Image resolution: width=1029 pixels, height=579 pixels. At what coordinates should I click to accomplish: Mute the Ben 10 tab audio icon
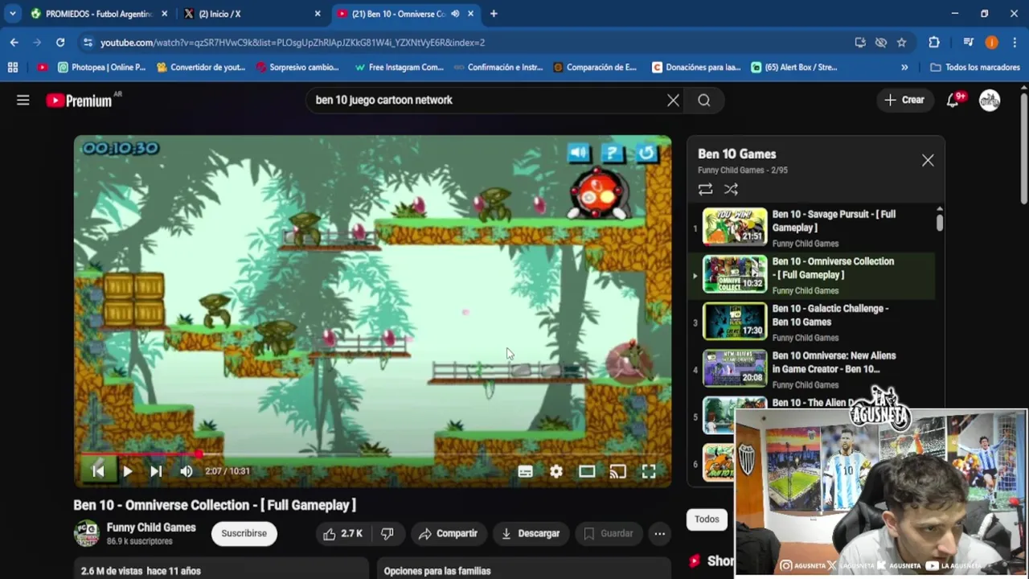click(455, 14)
